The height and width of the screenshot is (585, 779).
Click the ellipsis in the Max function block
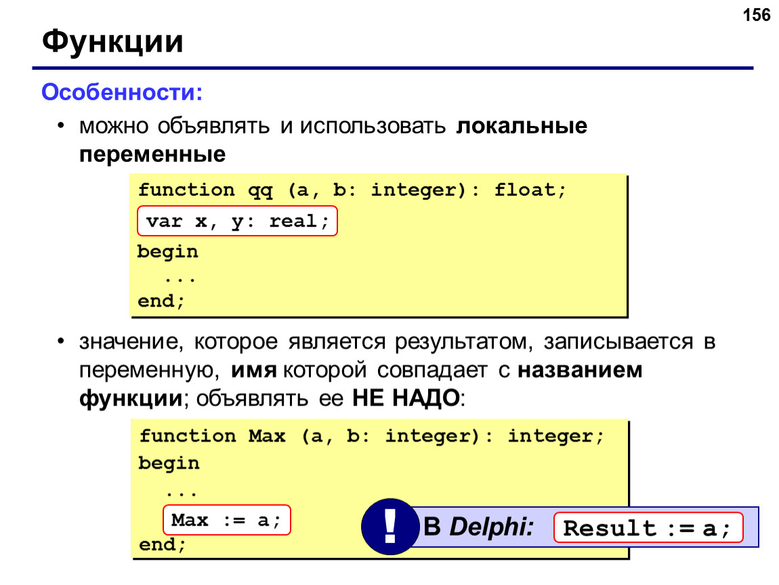(182, 494)
